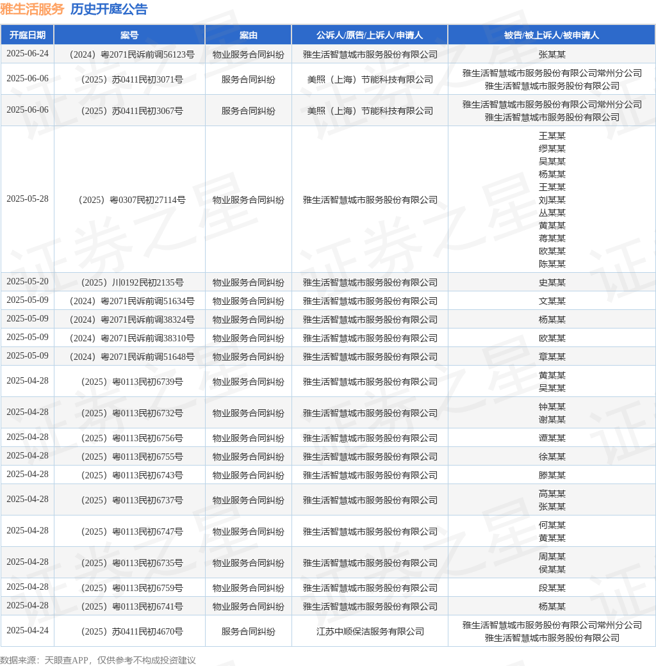Click defendant 钟某某
Image resolution: width=656 pixels, height=666 pixels.
pos(552,407)
